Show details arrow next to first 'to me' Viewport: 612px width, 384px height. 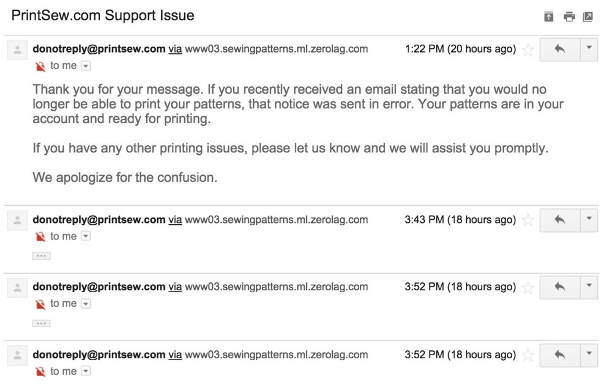[x=86, y=66]
